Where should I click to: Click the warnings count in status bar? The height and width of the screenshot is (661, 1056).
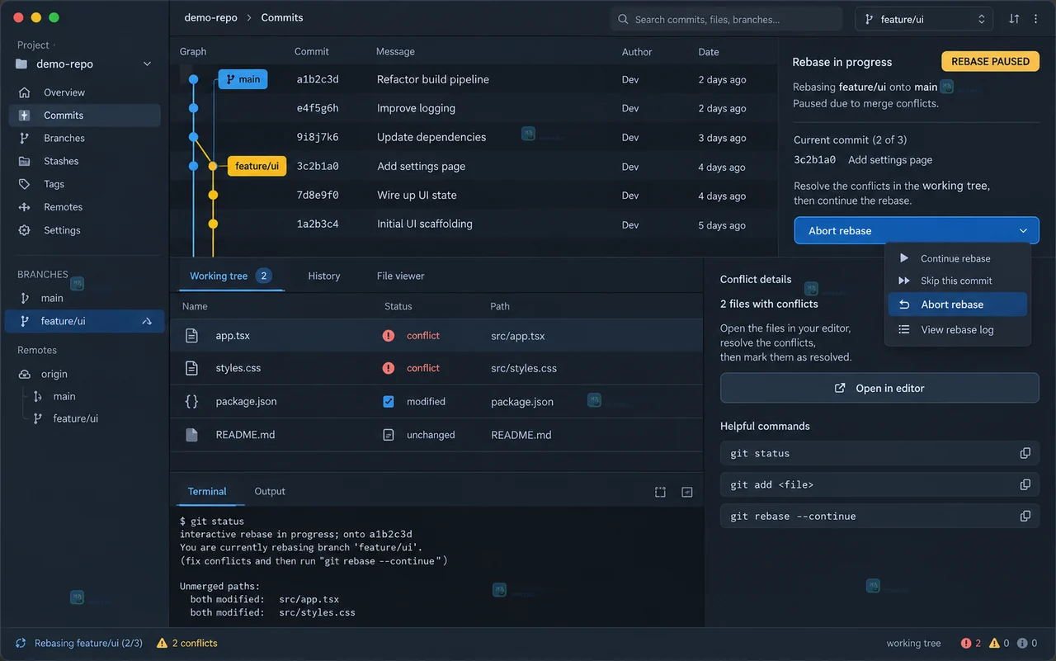[x=999, y=644]
